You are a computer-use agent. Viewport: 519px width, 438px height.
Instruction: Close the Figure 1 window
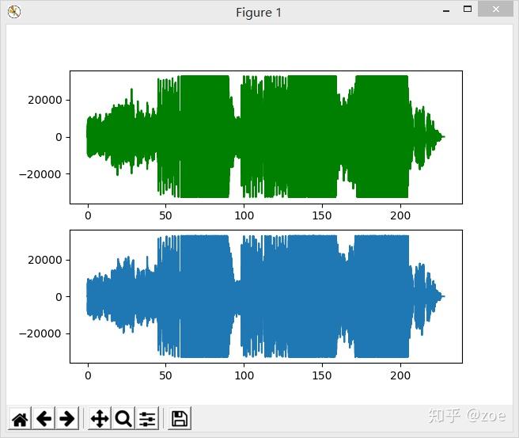495,10
